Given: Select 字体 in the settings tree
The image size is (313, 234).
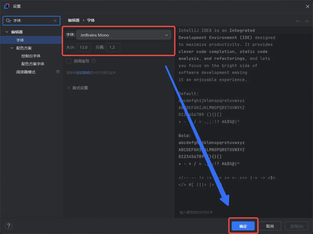Looking at the screenshot, I should click(x=31, y=40).
